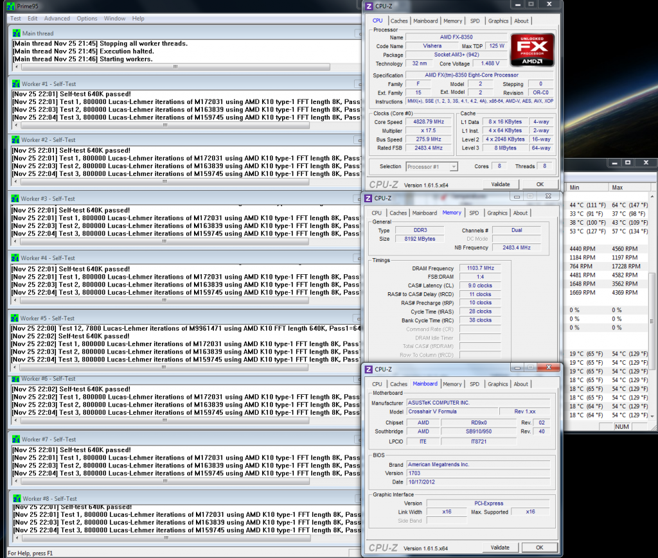The width and height of the screenshot is (658, 558).
Task: Click the Min column header in monitor window
Action: pyautogui.click(x=587, y=187)
